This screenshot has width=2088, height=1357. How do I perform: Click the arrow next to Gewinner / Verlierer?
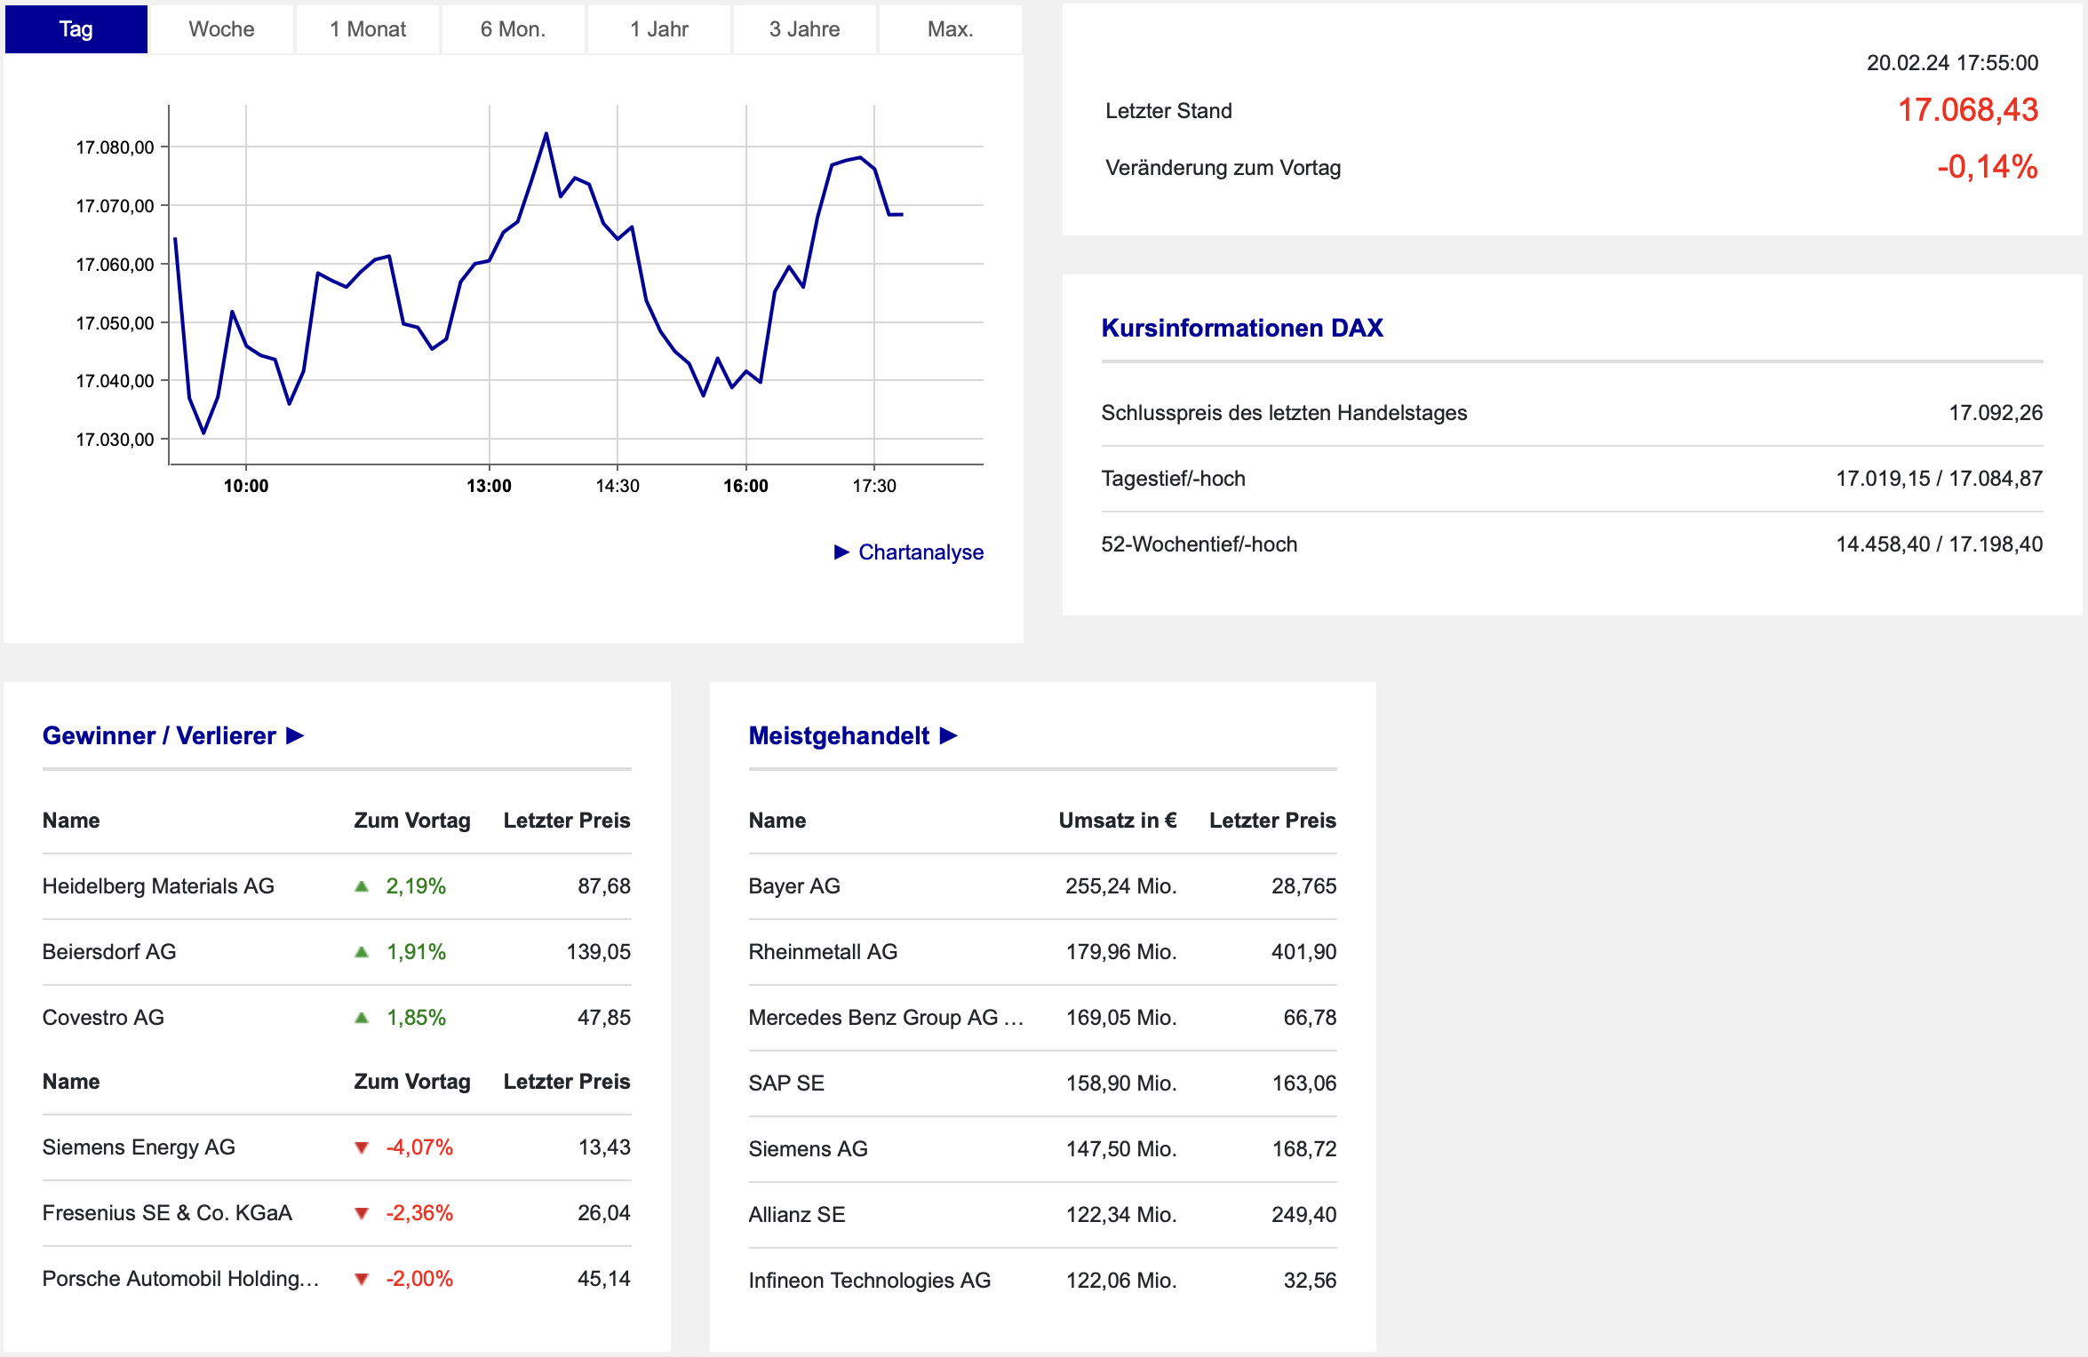(x=295, y=735)
